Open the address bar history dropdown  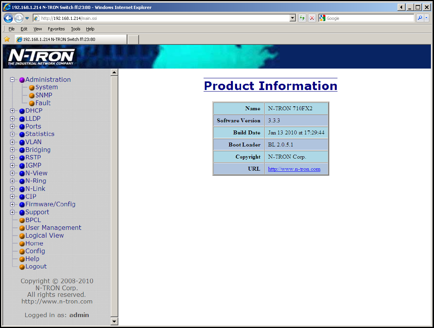coord(293,18)
